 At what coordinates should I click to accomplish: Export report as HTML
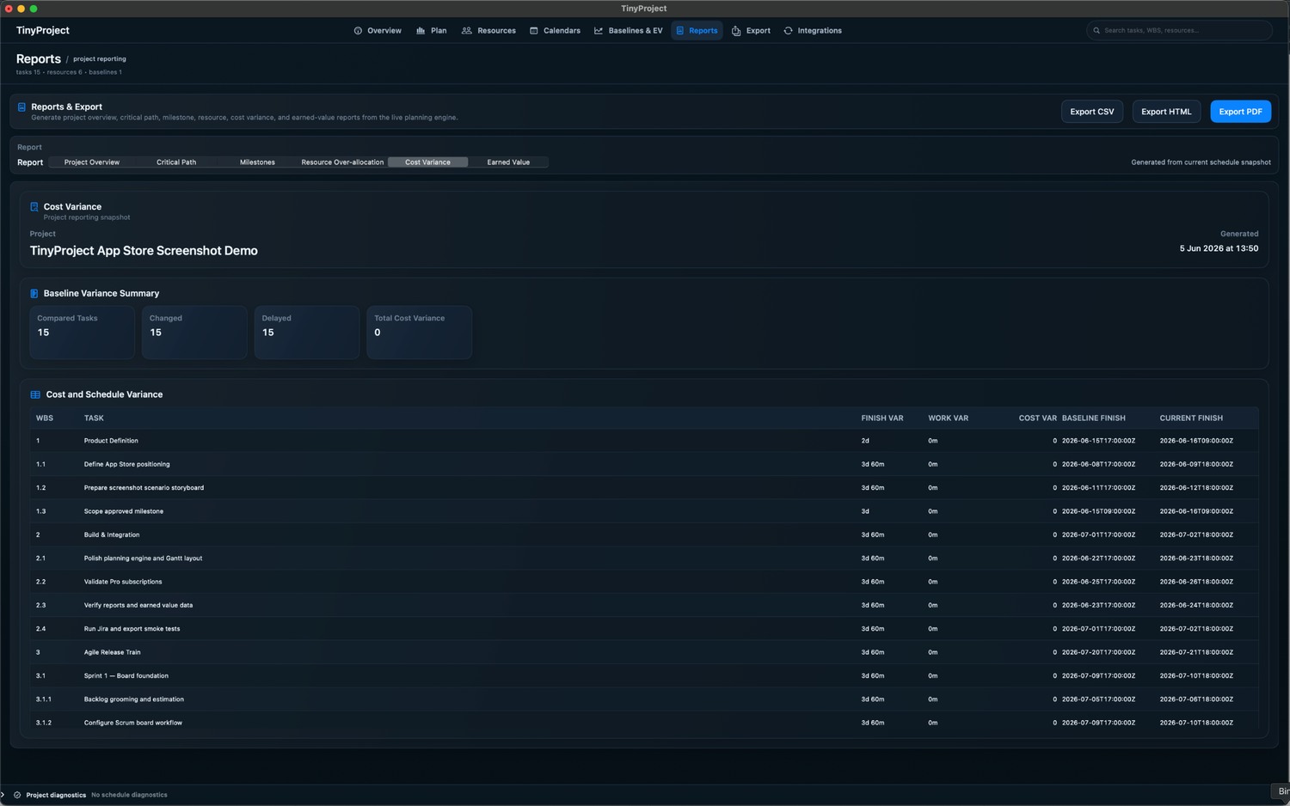click(x=1166, y=112)
